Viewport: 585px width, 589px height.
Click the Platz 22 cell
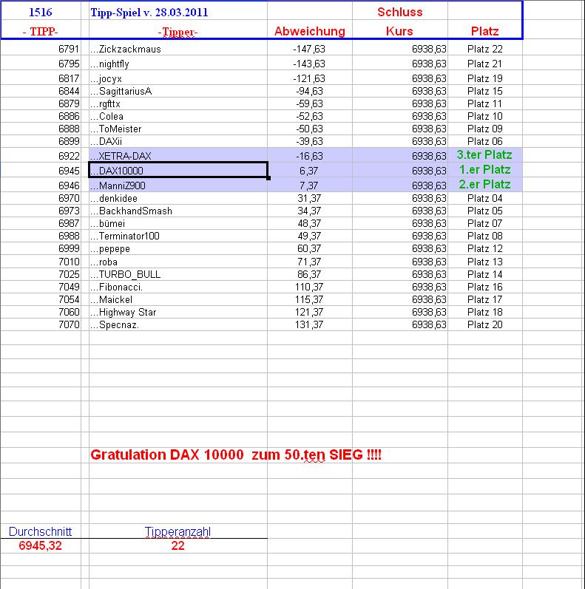[485, 50]
